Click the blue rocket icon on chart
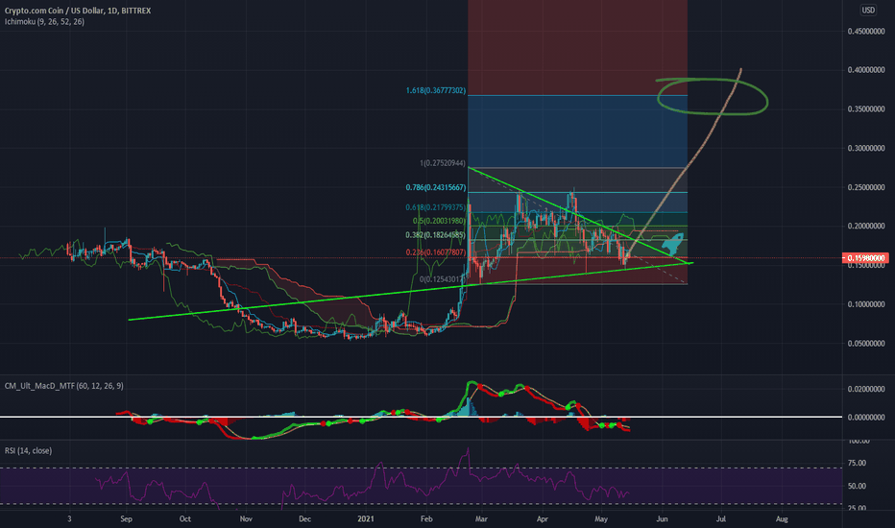This screenshot has width=895, height=528. coord(673,244)
